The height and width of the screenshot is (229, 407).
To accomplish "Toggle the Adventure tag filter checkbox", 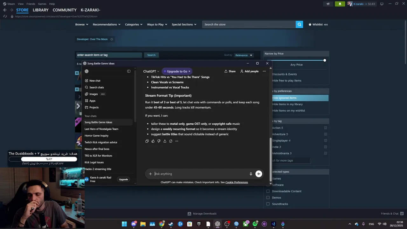I will click(x=325, y=134).
